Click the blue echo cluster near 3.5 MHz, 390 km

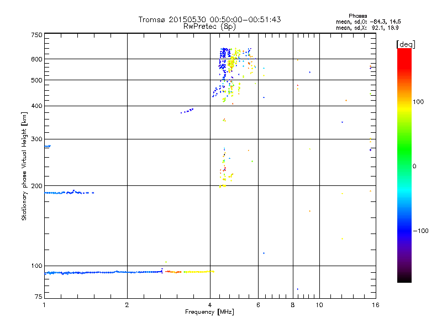click(x=187, y=111)
